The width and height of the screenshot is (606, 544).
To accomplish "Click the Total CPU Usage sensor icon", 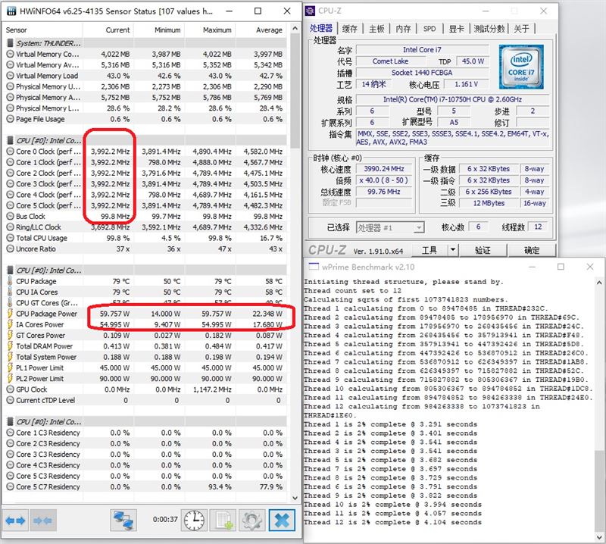I will tap(10, 238).
